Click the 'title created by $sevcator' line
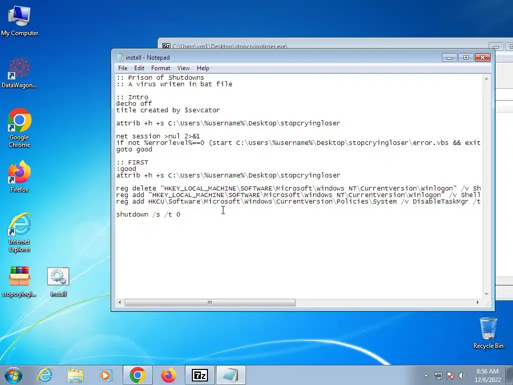Viewport: 513px width, 385px height. tap(168, 110)
